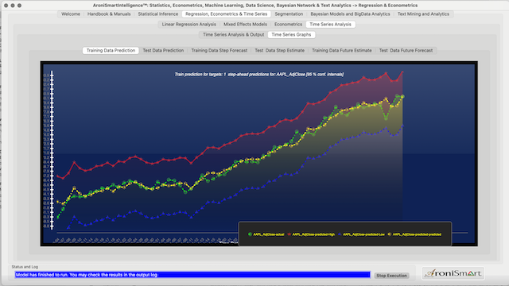Switch to Handbook & Manuals tab
This screenshot has height=286, width=509.
pyautogui.click(x=109, y=14)
